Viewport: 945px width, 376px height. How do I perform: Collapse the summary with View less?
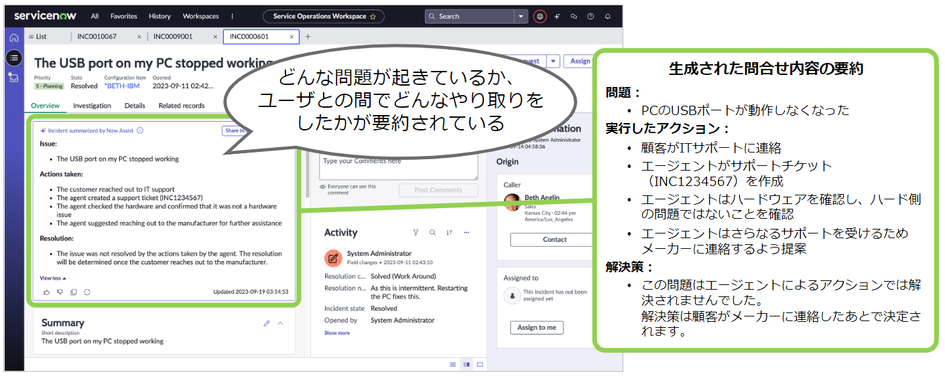point(53,278)
